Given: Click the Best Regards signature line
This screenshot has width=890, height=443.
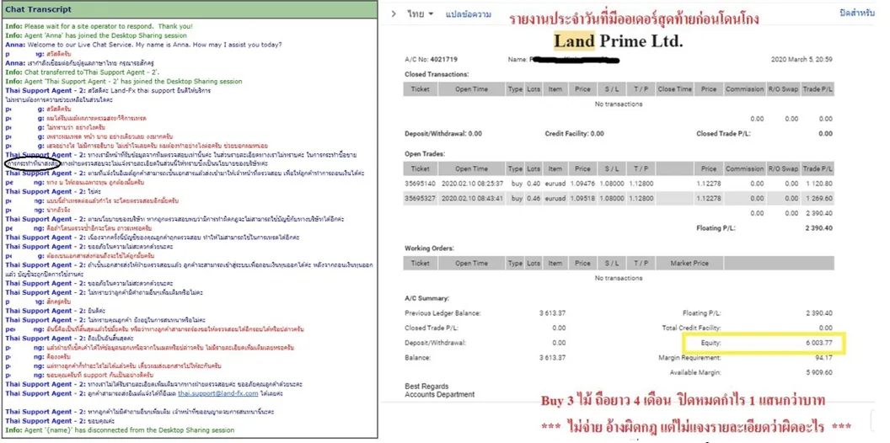Looking at the screenshot, I should click(x=426, y=387).
